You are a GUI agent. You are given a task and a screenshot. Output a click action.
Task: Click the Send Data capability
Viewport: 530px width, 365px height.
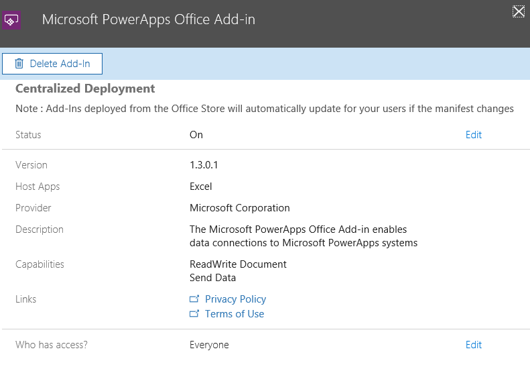[x=212, y=278]
